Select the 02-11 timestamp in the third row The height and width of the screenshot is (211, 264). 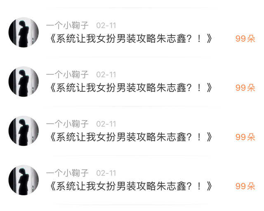tap(106, 124)
